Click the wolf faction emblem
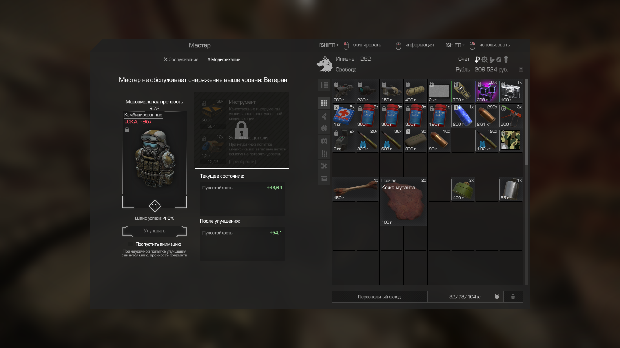620x348 pixels. tap(325, 64)
